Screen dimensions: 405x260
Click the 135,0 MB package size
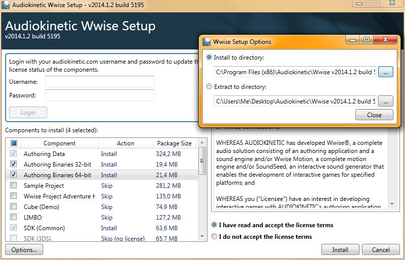168,196
